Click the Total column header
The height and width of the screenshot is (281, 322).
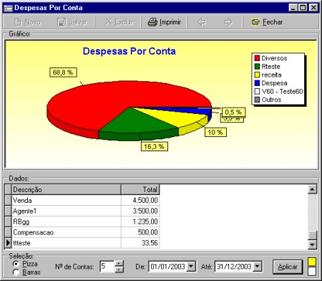click(x=140, y=190)
